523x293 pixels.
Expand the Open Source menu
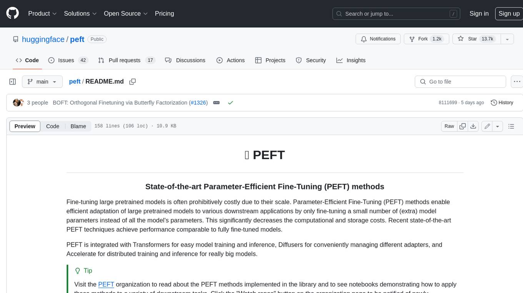click(x=126, y=13)
